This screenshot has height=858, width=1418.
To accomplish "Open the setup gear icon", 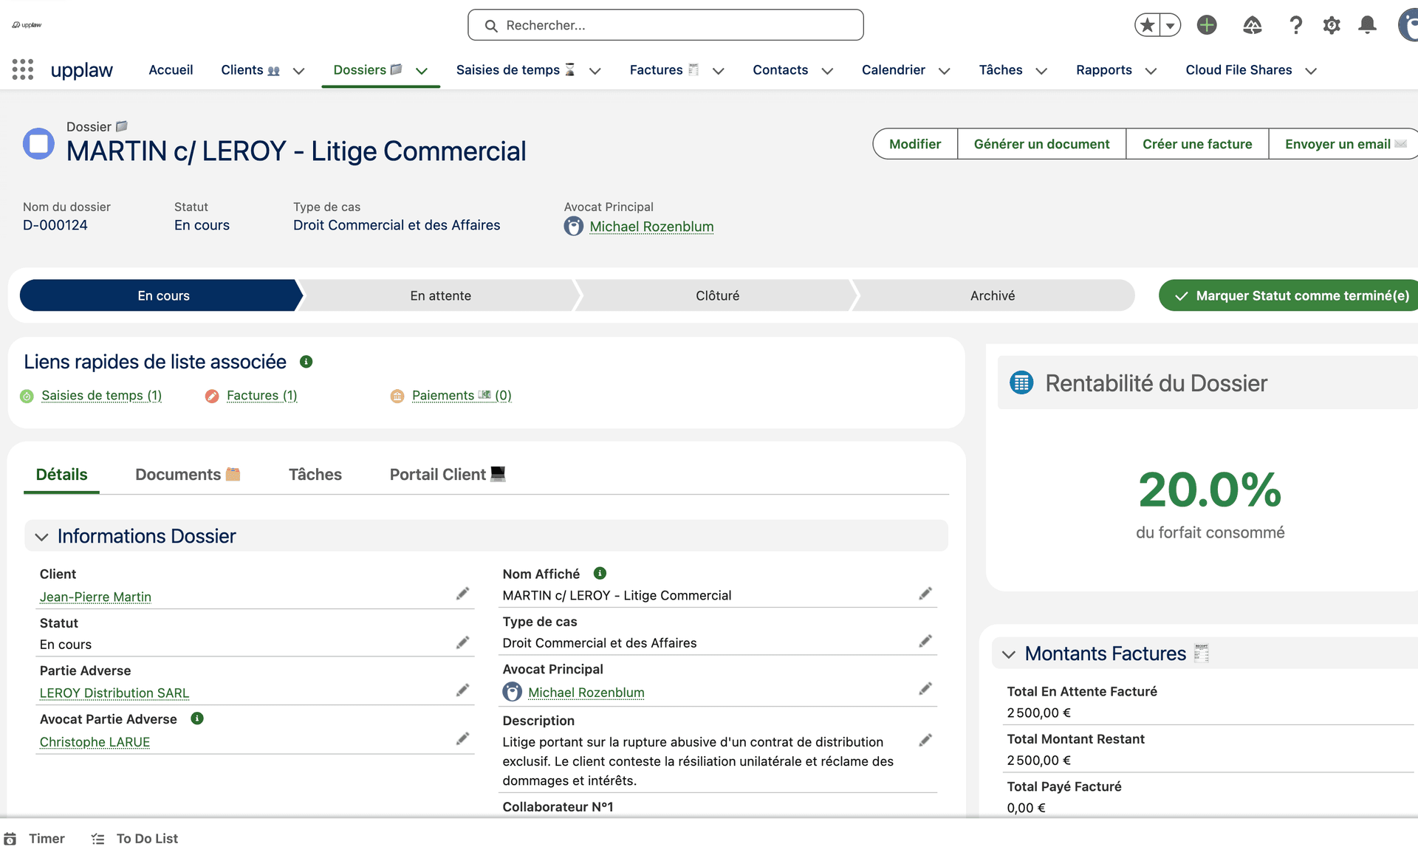I will click(1332, 24).
